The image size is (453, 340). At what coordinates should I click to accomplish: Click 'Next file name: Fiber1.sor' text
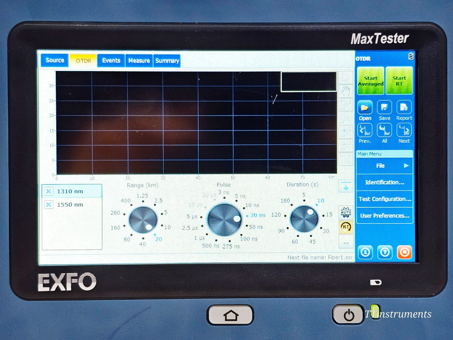click(x=320, y=258)
